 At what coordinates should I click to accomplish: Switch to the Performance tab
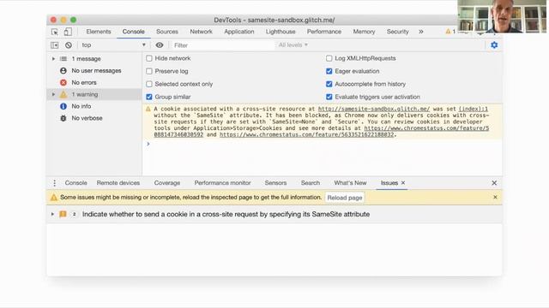324,32
